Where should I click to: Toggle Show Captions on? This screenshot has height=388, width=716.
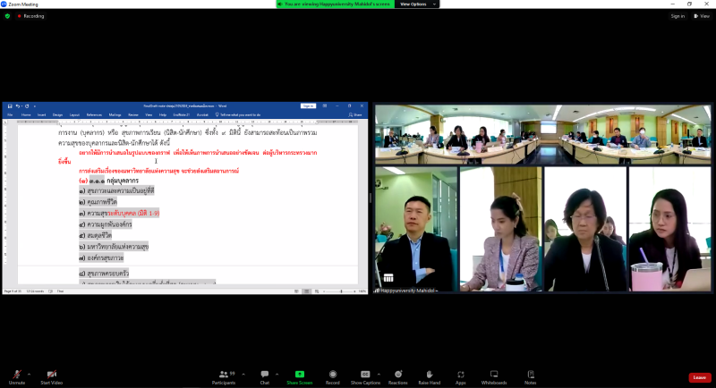365,377
